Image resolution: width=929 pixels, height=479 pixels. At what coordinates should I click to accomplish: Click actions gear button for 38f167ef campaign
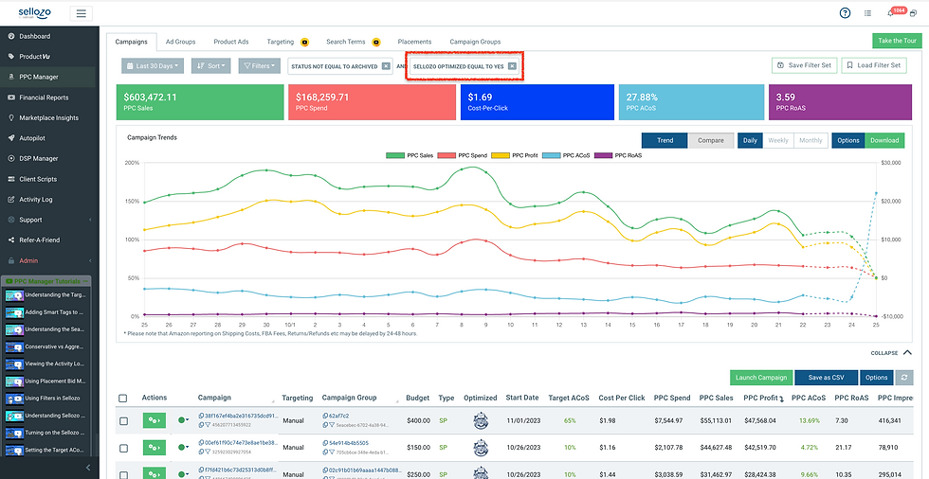coord(154,420)
